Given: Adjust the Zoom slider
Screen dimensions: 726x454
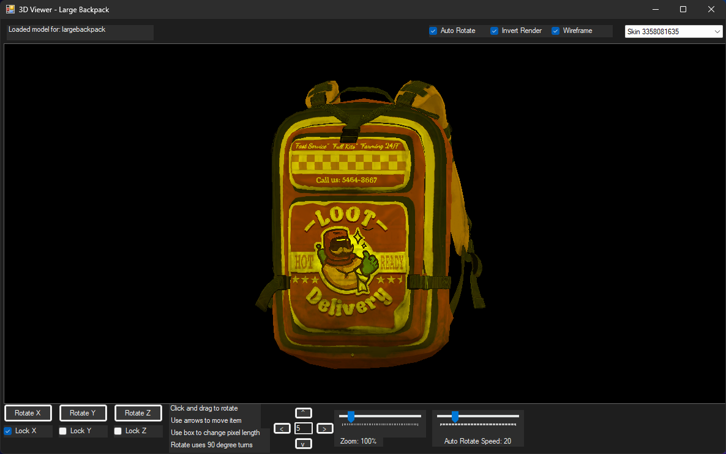Looking at the screenshot, I should [x=351, y=417].
